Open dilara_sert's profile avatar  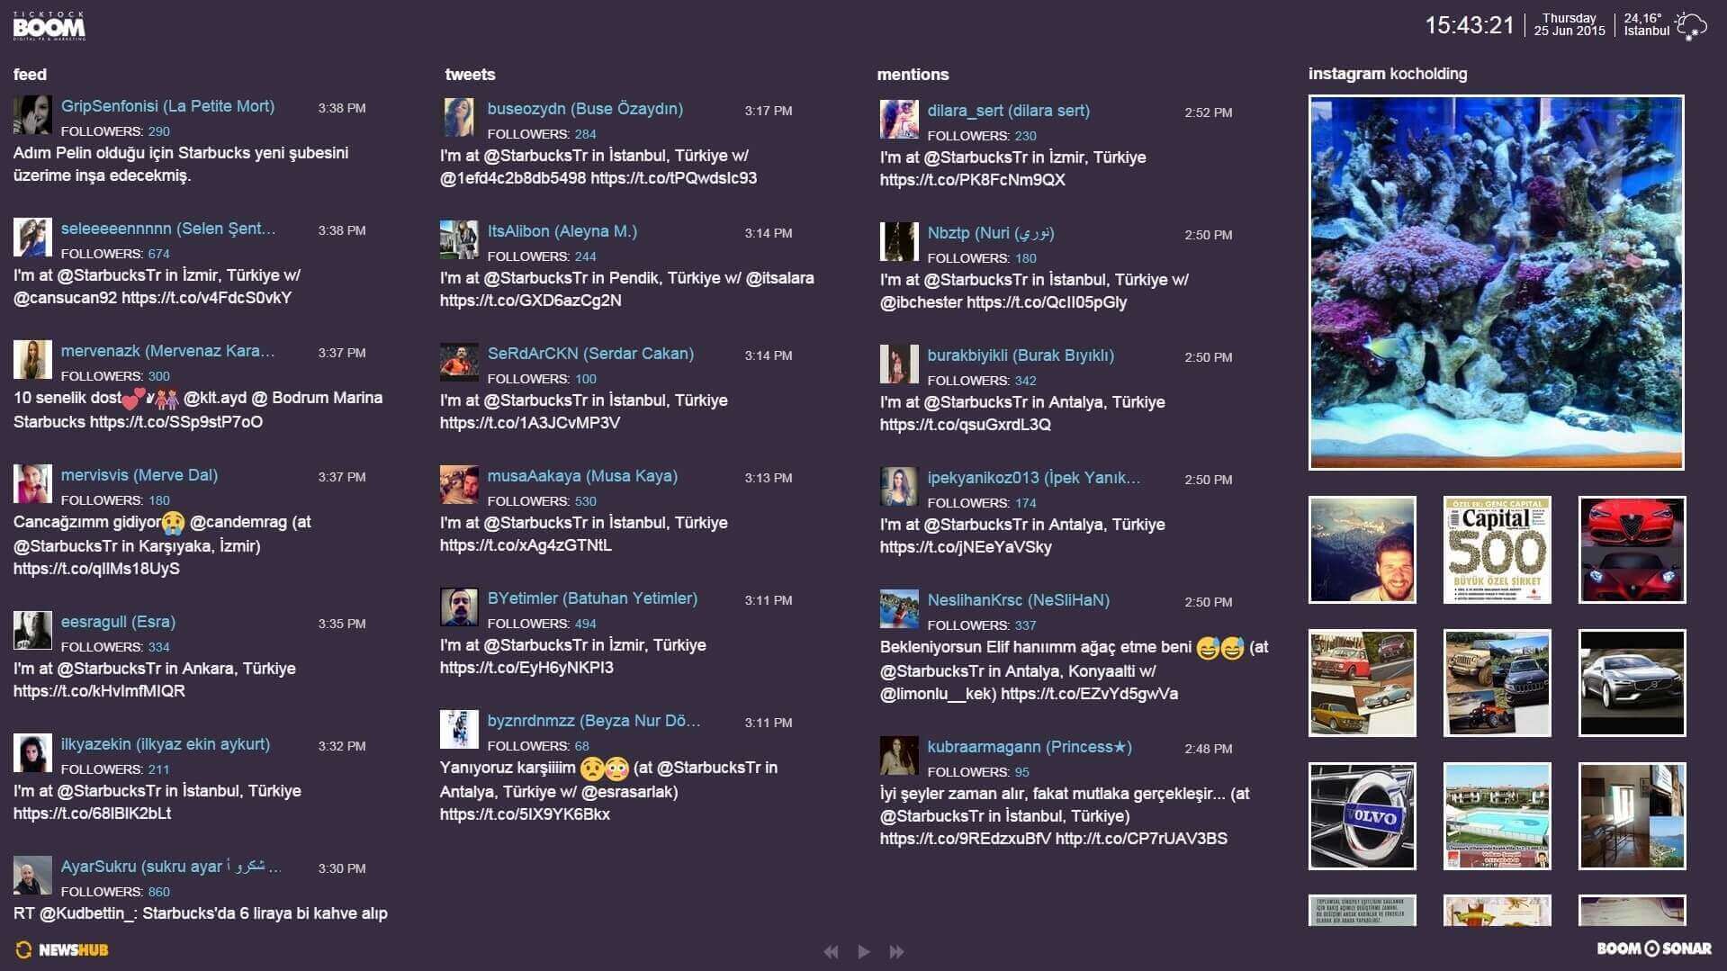tap(899, 121)
